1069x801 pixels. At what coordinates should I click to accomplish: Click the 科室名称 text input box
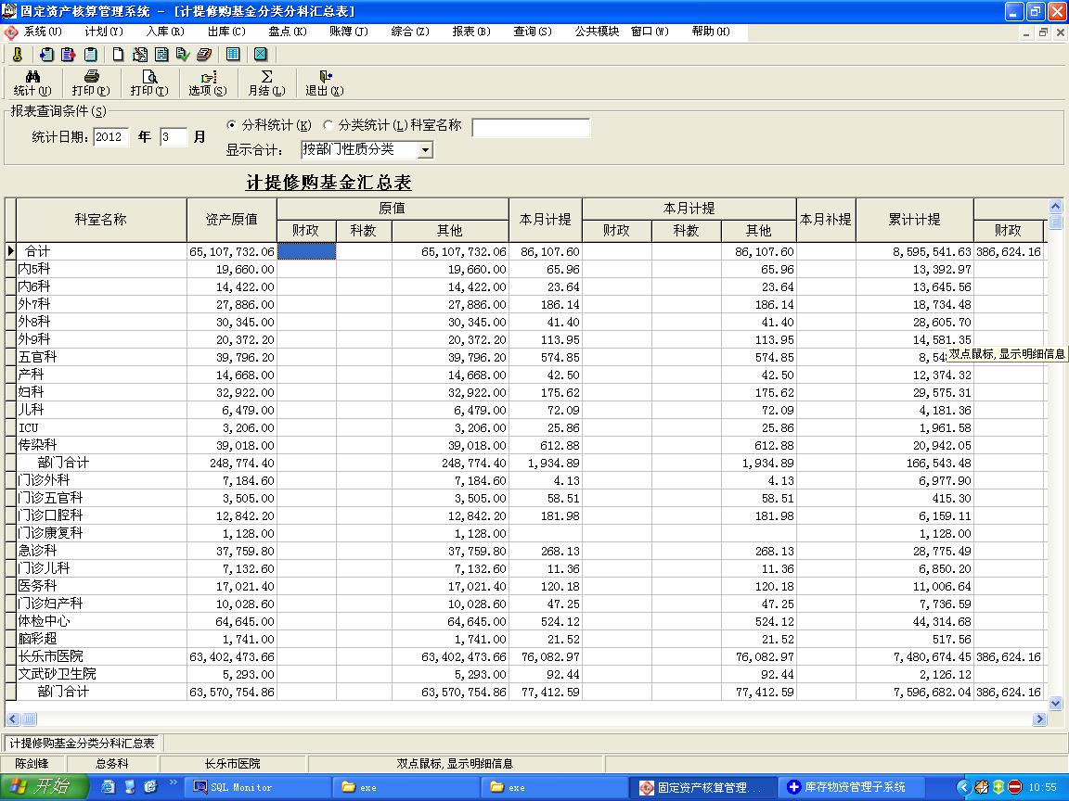click(x=531, y=127)
